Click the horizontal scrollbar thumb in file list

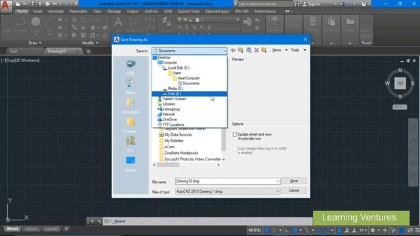coord(168,165)
